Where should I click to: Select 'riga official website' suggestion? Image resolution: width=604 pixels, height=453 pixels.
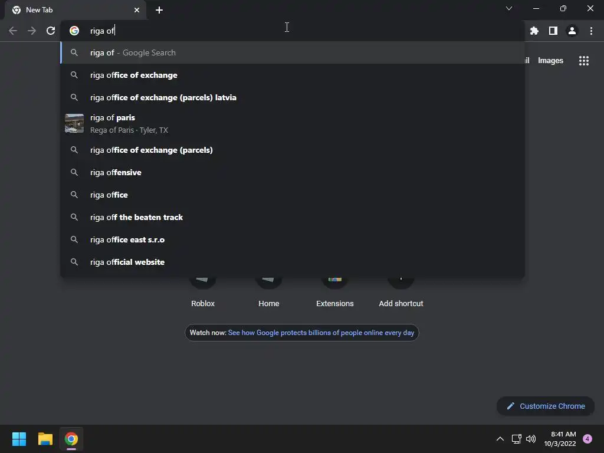[293, 261]
